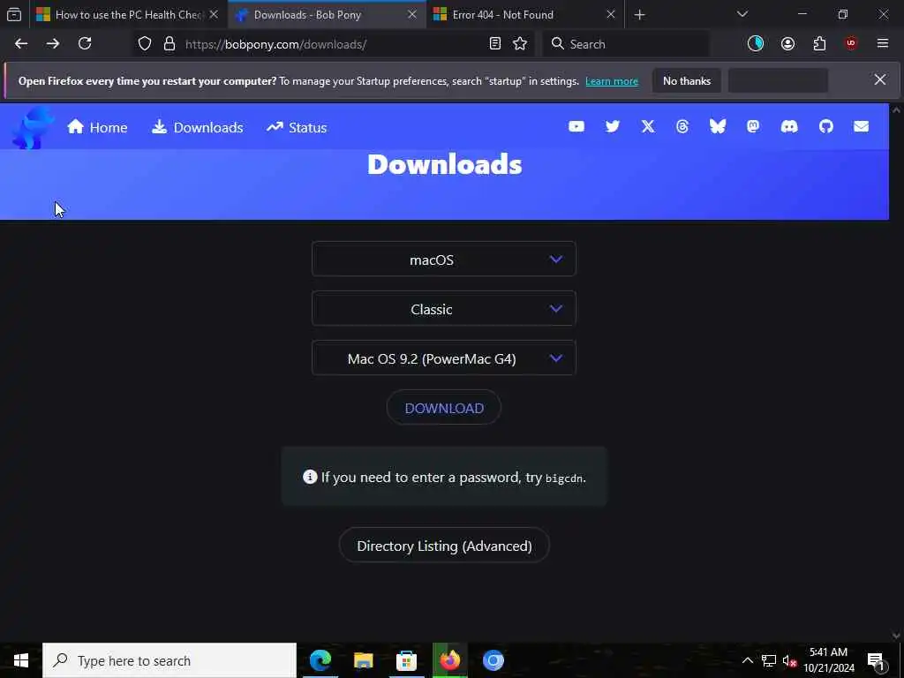Open the X social icon
Screen dimensions: 904x678
[648, 126]
